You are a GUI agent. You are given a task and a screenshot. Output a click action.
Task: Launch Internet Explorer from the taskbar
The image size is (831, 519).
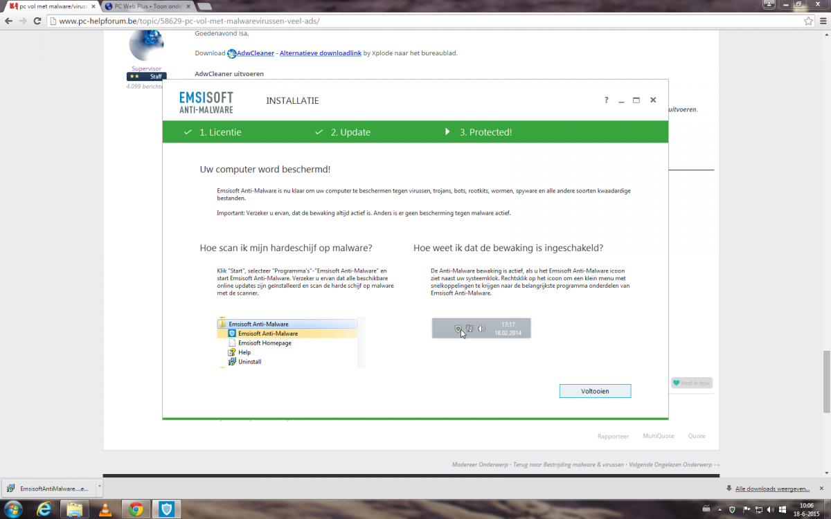[45, 509]
